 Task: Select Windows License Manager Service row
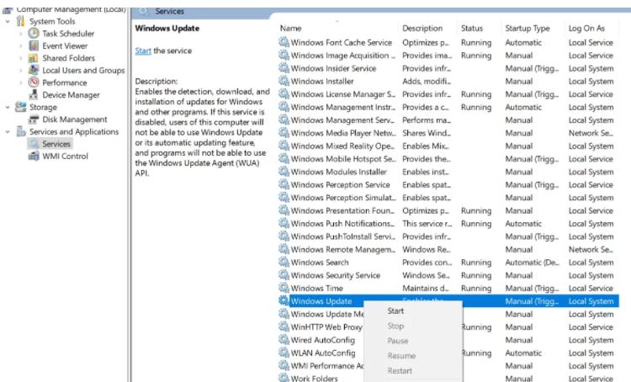click(x=448, y=94)
